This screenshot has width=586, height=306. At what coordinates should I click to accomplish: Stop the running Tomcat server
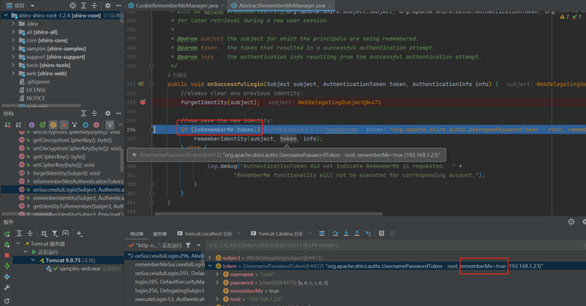click(x=7, y=255)
